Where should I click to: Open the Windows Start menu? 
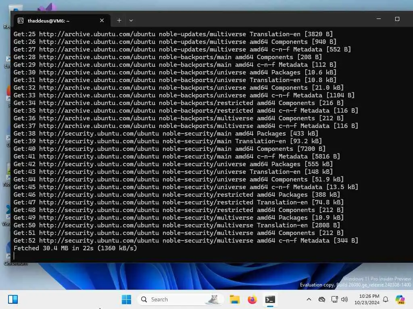126,299
